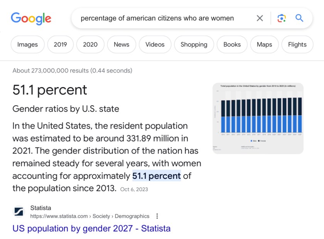Switch to the News tab

121,44
